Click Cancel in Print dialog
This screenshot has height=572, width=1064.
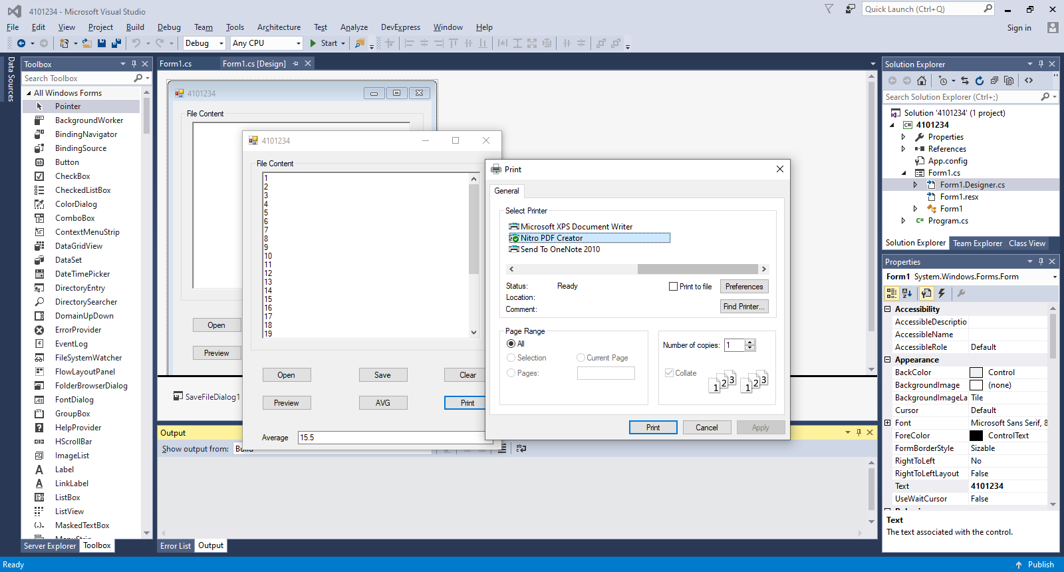(707, 428)
